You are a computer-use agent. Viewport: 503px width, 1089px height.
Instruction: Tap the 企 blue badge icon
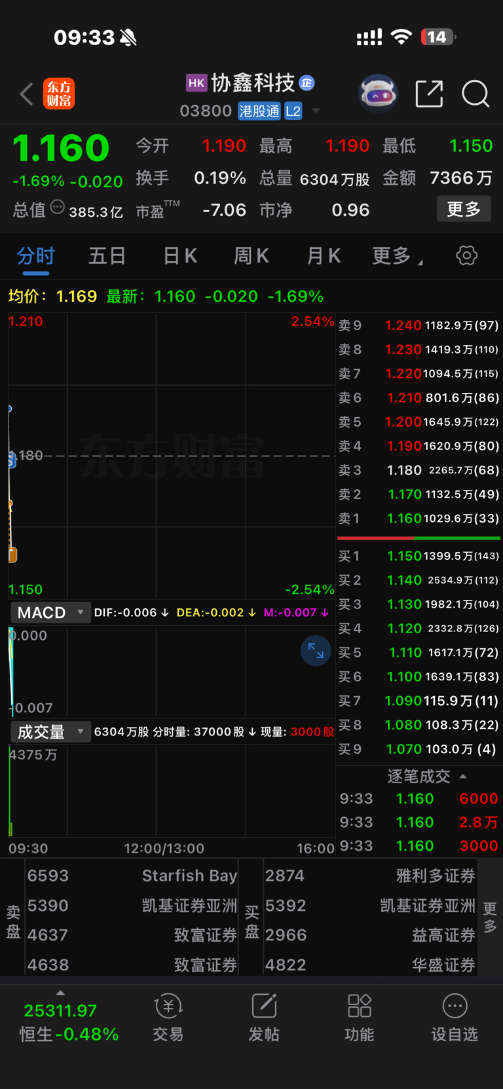point(307,83)
